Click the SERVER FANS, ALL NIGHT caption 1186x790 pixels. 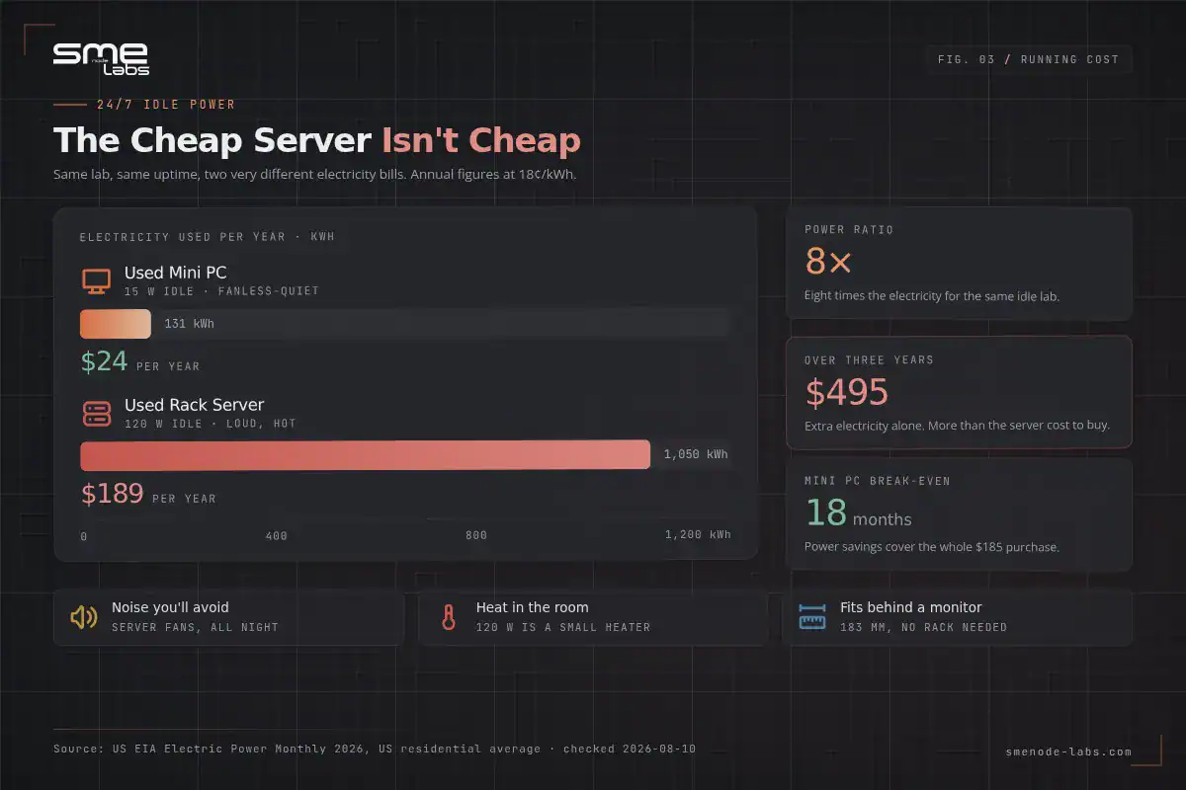(195, 627)
